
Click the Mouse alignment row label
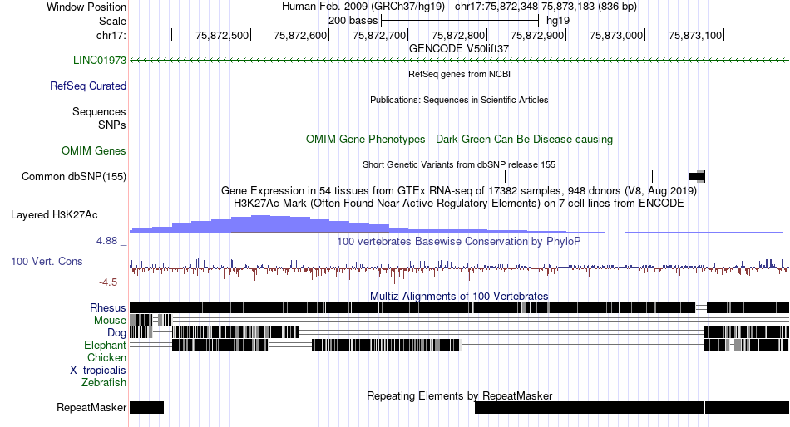click(110, 321)
